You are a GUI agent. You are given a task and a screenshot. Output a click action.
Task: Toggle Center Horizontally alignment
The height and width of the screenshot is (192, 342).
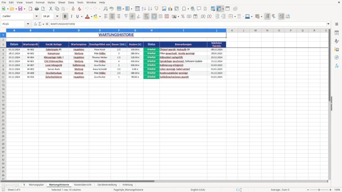[112, 16]
